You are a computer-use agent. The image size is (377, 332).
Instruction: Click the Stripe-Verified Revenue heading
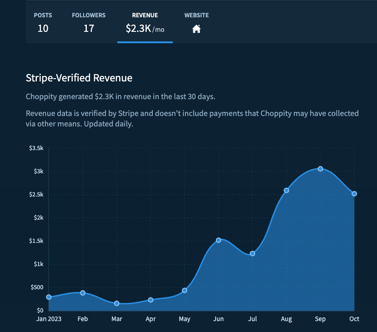pyautogui.click(x=79, y=78)
